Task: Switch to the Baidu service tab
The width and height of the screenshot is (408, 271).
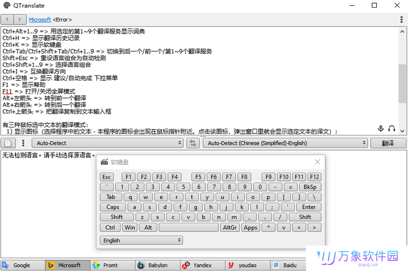Action: click(289, 265)
